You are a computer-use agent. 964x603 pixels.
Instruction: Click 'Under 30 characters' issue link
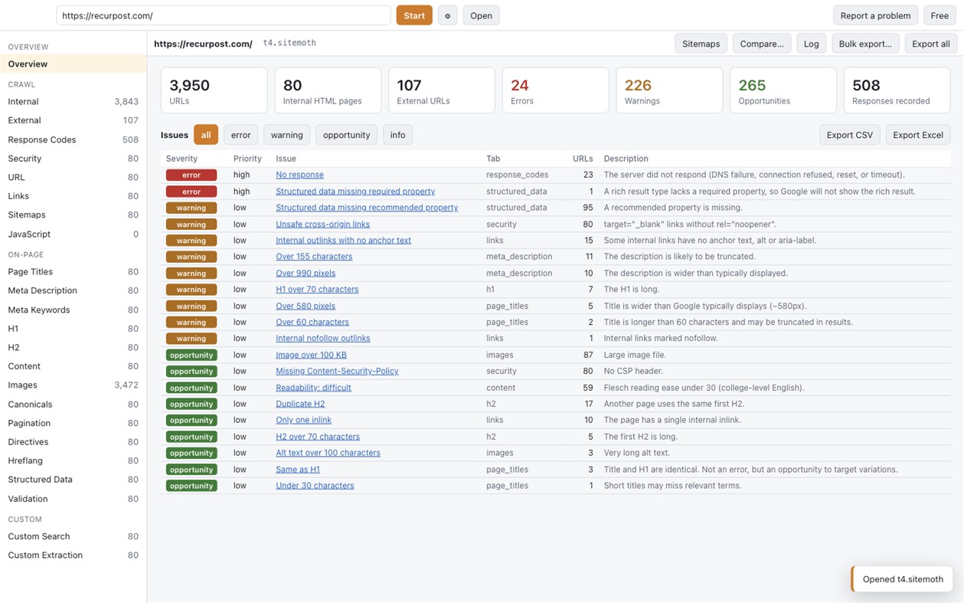[x=315, y=486]
